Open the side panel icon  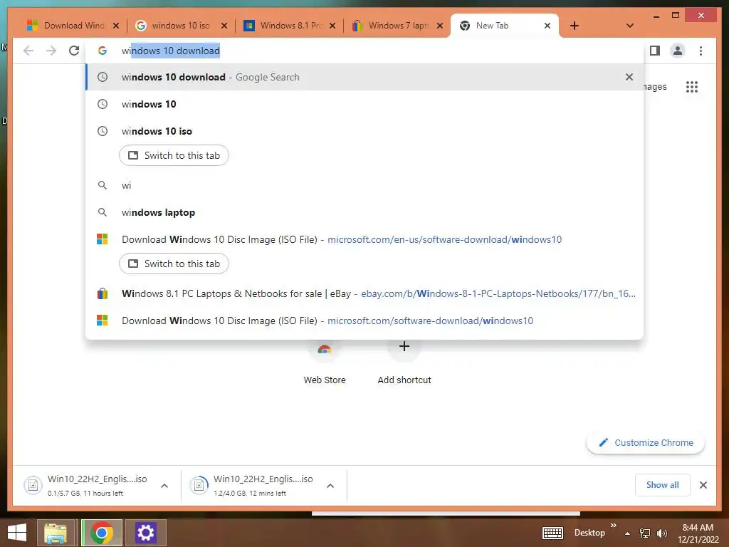click(655, 51)
